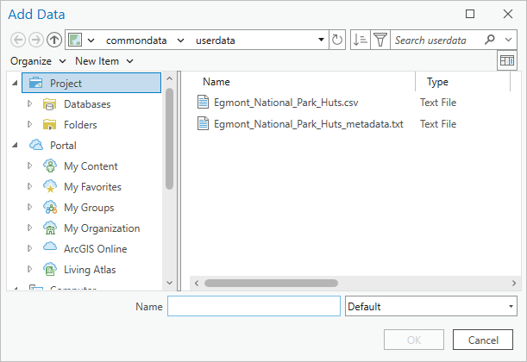The height and width of the screenshot is (362, 527).
Task: Select ArcGIS Online in the tree
Action: click(x=95, y=249)
